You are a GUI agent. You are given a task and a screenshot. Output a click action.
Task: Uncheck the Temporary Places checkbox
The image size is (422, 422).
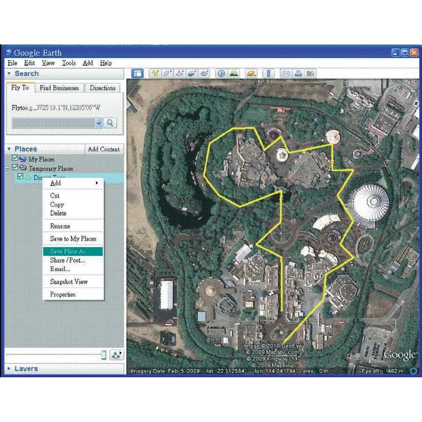point(15,168)
